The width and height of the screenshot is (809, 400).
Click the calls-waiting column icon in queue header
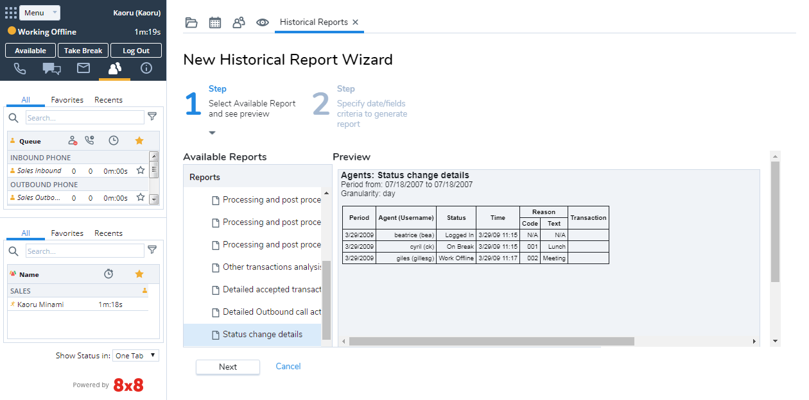click(90, 140)
